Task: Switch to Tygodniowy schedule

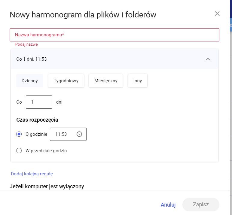Action: point(66,81)
